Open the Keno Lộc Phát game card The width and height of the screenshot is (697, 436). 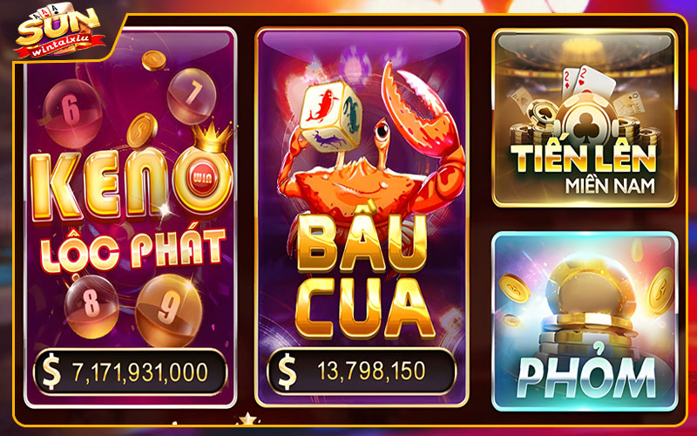[x=130, y=218]
